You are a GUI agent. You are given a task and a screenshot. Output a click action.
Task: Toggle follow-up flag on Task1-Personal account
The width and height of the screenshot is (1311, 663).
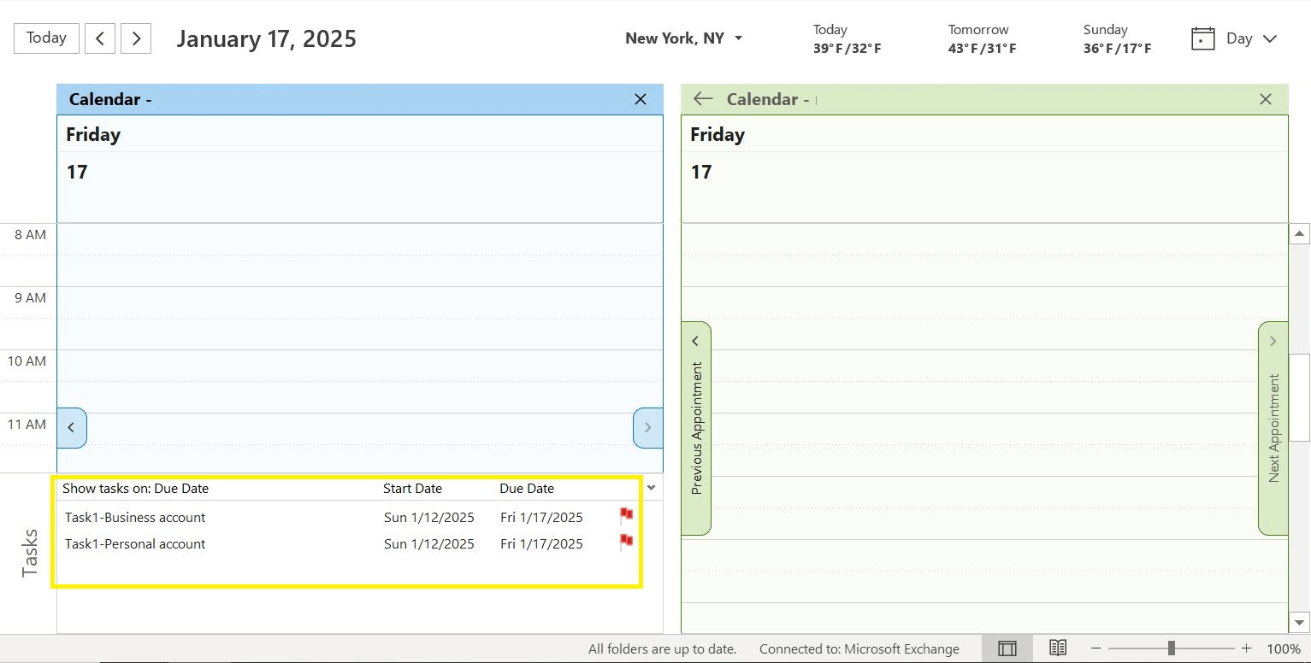click(x=625, y=541)
